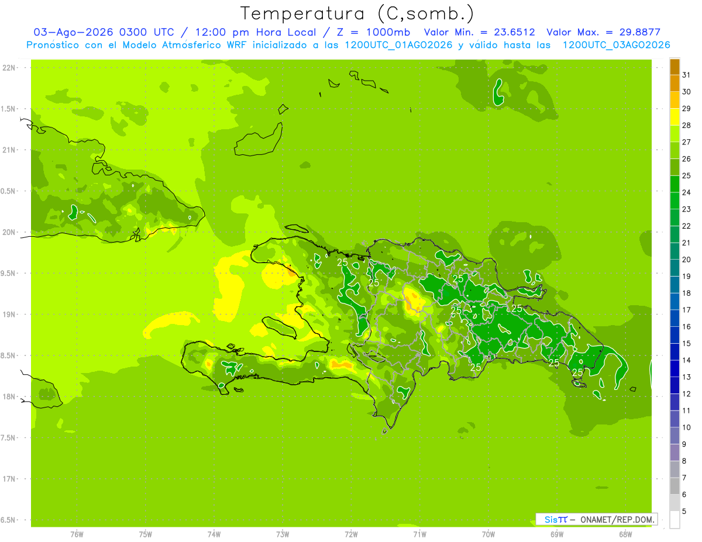
Task: Click the legend value 5
Action: [684, 511]
